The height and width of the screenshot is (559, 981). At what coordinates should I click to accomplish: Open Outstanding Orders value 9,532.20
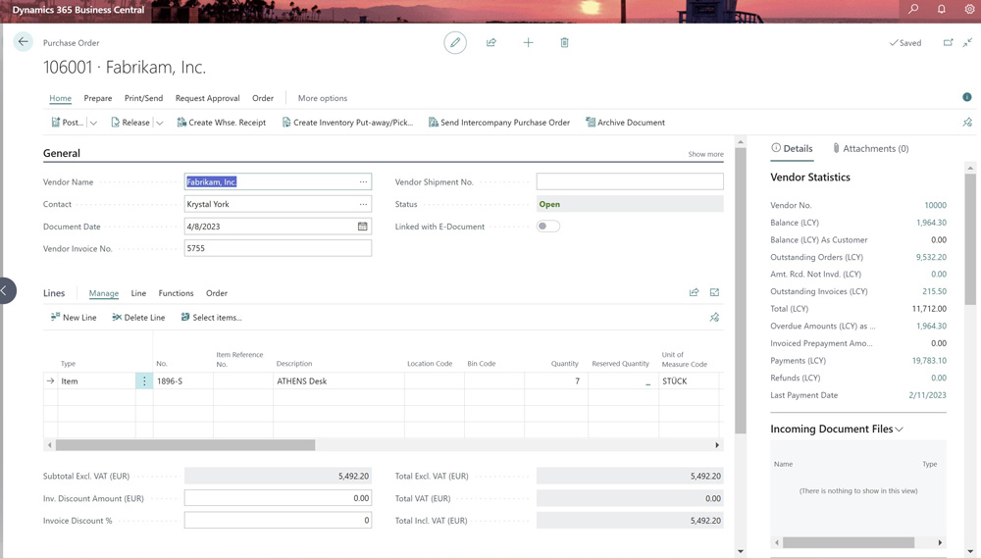(931, 257)
